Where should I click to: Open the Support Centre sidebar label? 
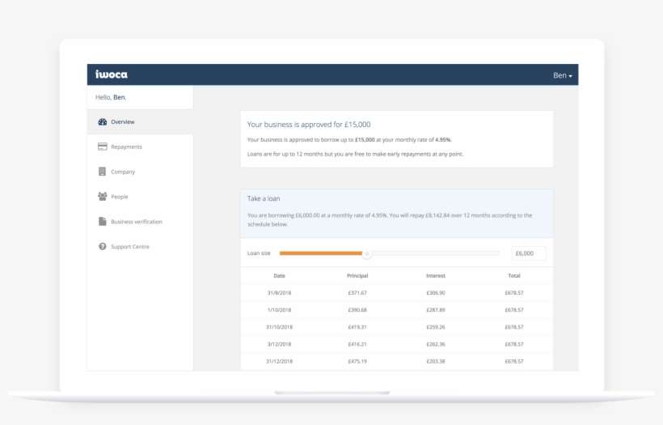(x=130, y=247)
